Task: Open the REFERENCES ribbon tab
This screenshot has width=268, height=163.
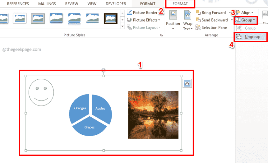Action: click(18, 4)
